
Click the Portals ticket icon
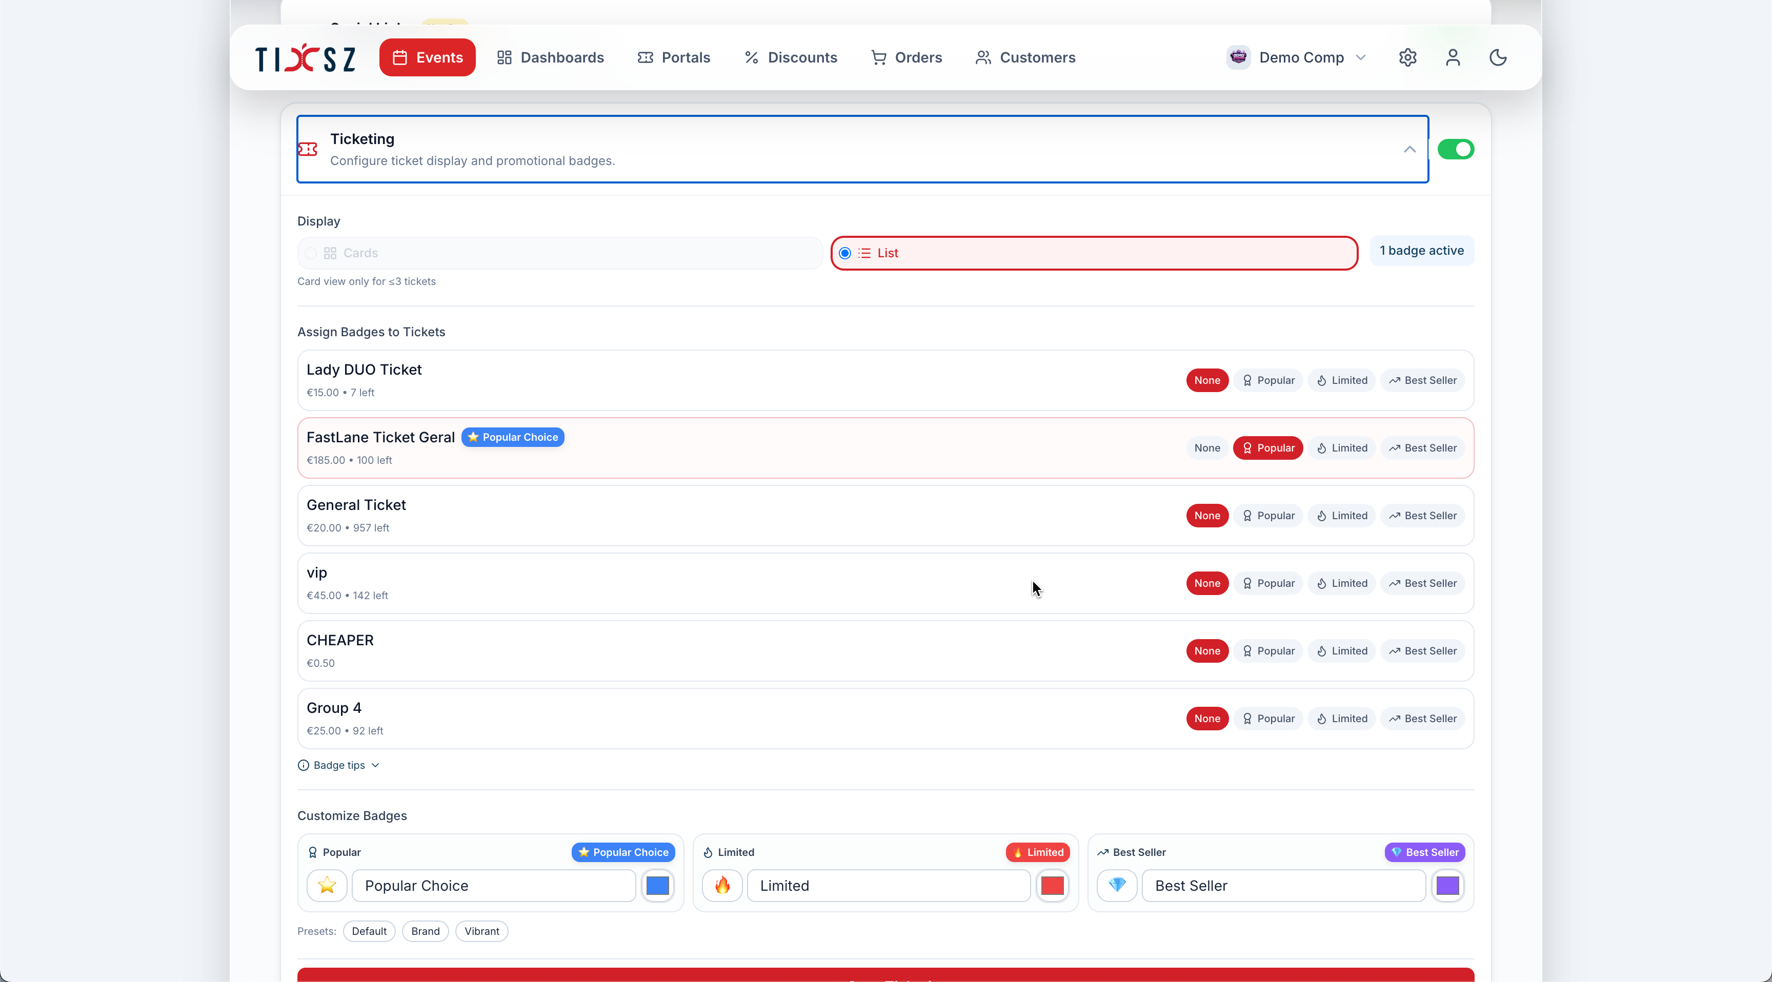(645, 57)
